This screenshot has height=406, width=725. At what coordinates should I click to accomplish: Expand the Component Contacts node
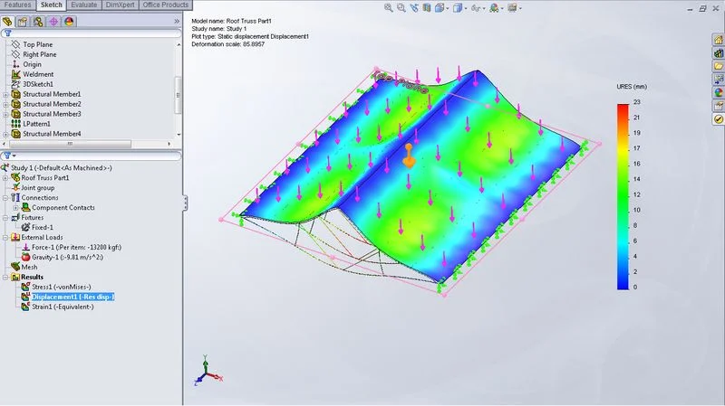(x=15, y=207)
